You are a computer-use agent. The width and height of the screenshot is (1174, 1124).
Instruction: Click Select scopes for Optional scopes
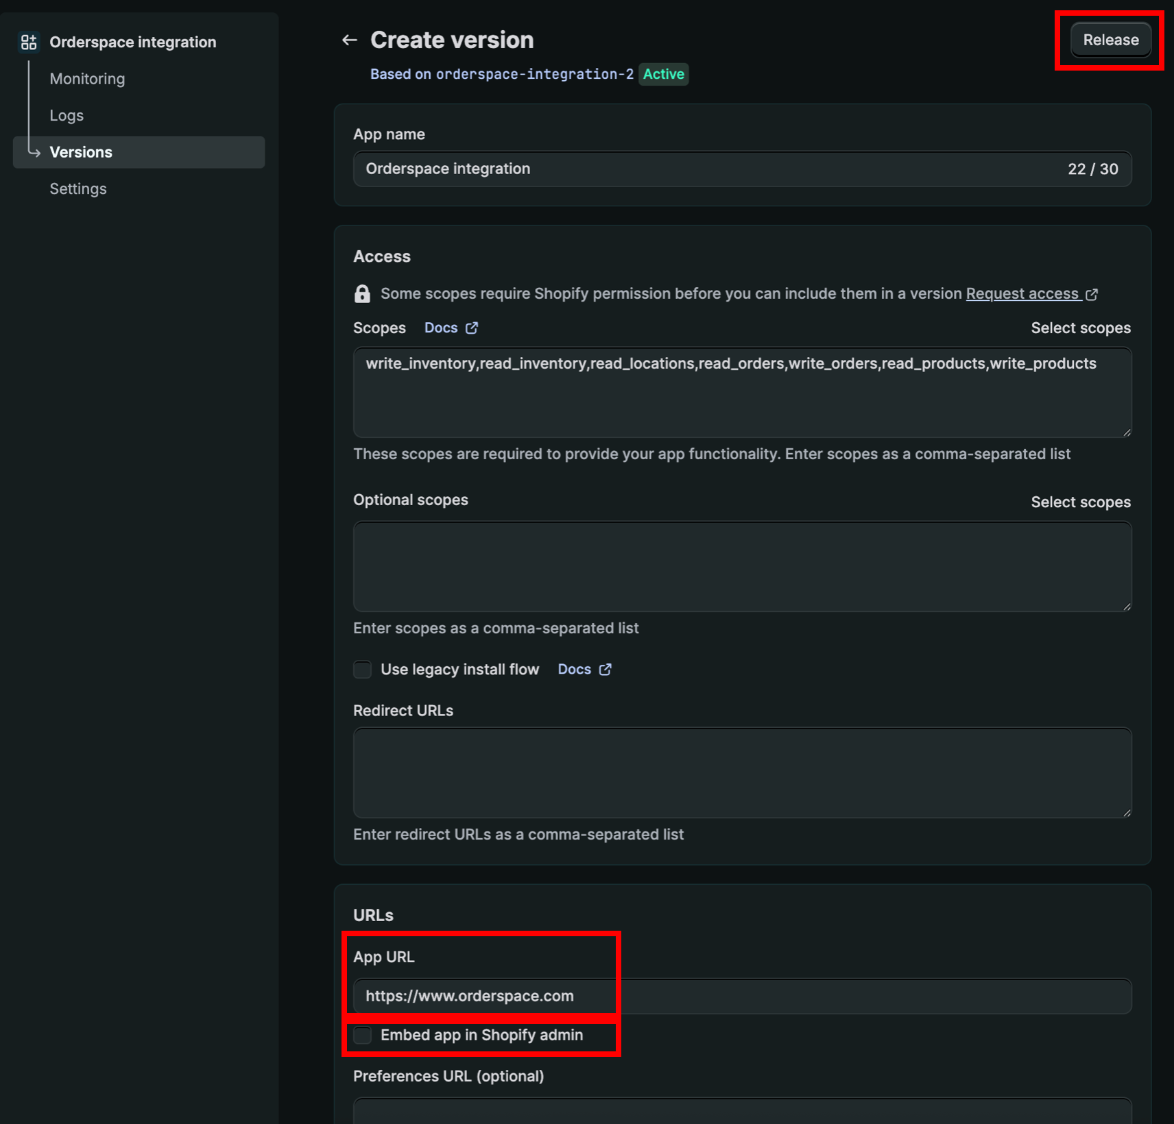[x=1081, y=502]
